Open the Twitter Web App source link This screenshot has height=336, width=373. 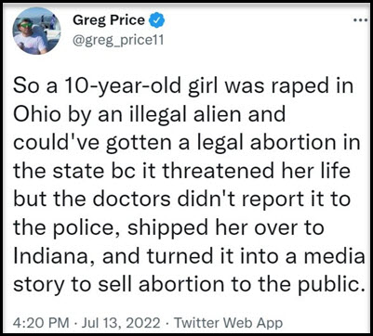click(x=228, y=323)
